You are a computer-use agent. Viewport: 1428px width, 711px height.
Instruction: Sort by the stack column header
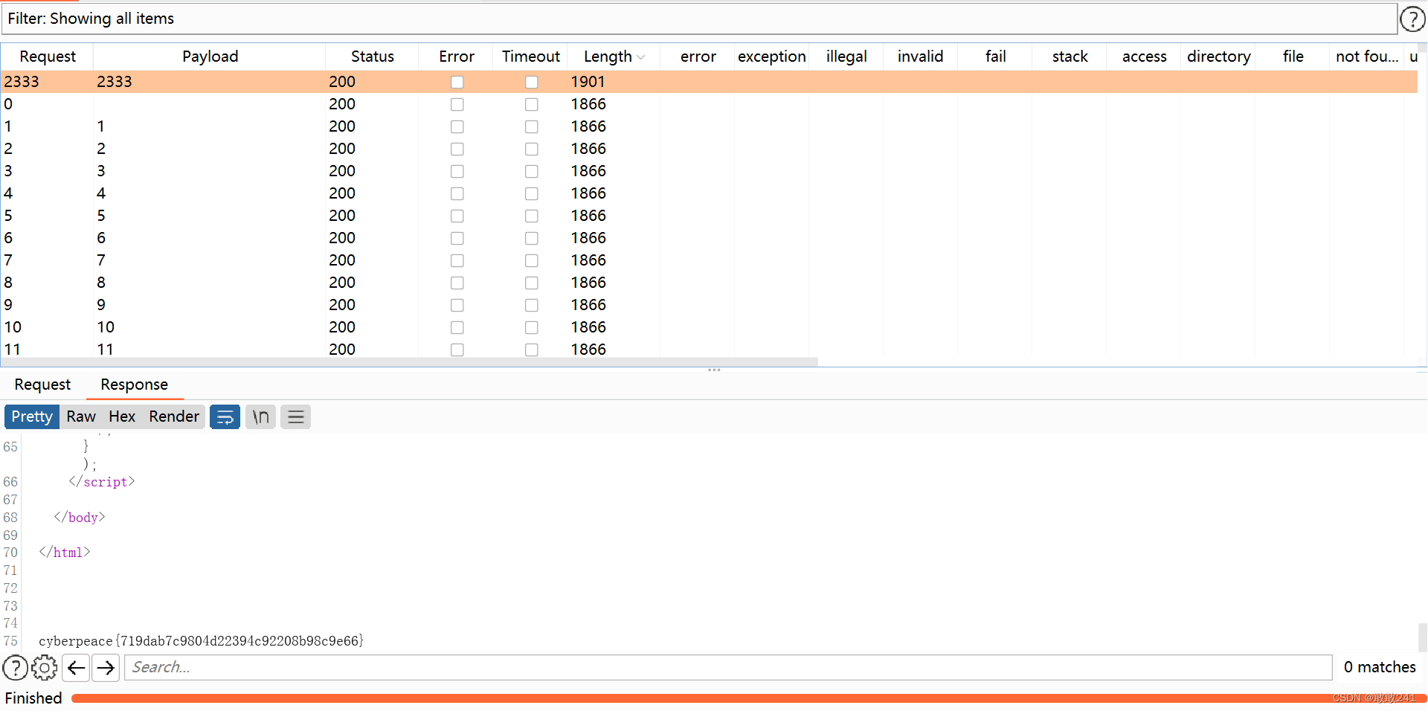pos(1070,57)
